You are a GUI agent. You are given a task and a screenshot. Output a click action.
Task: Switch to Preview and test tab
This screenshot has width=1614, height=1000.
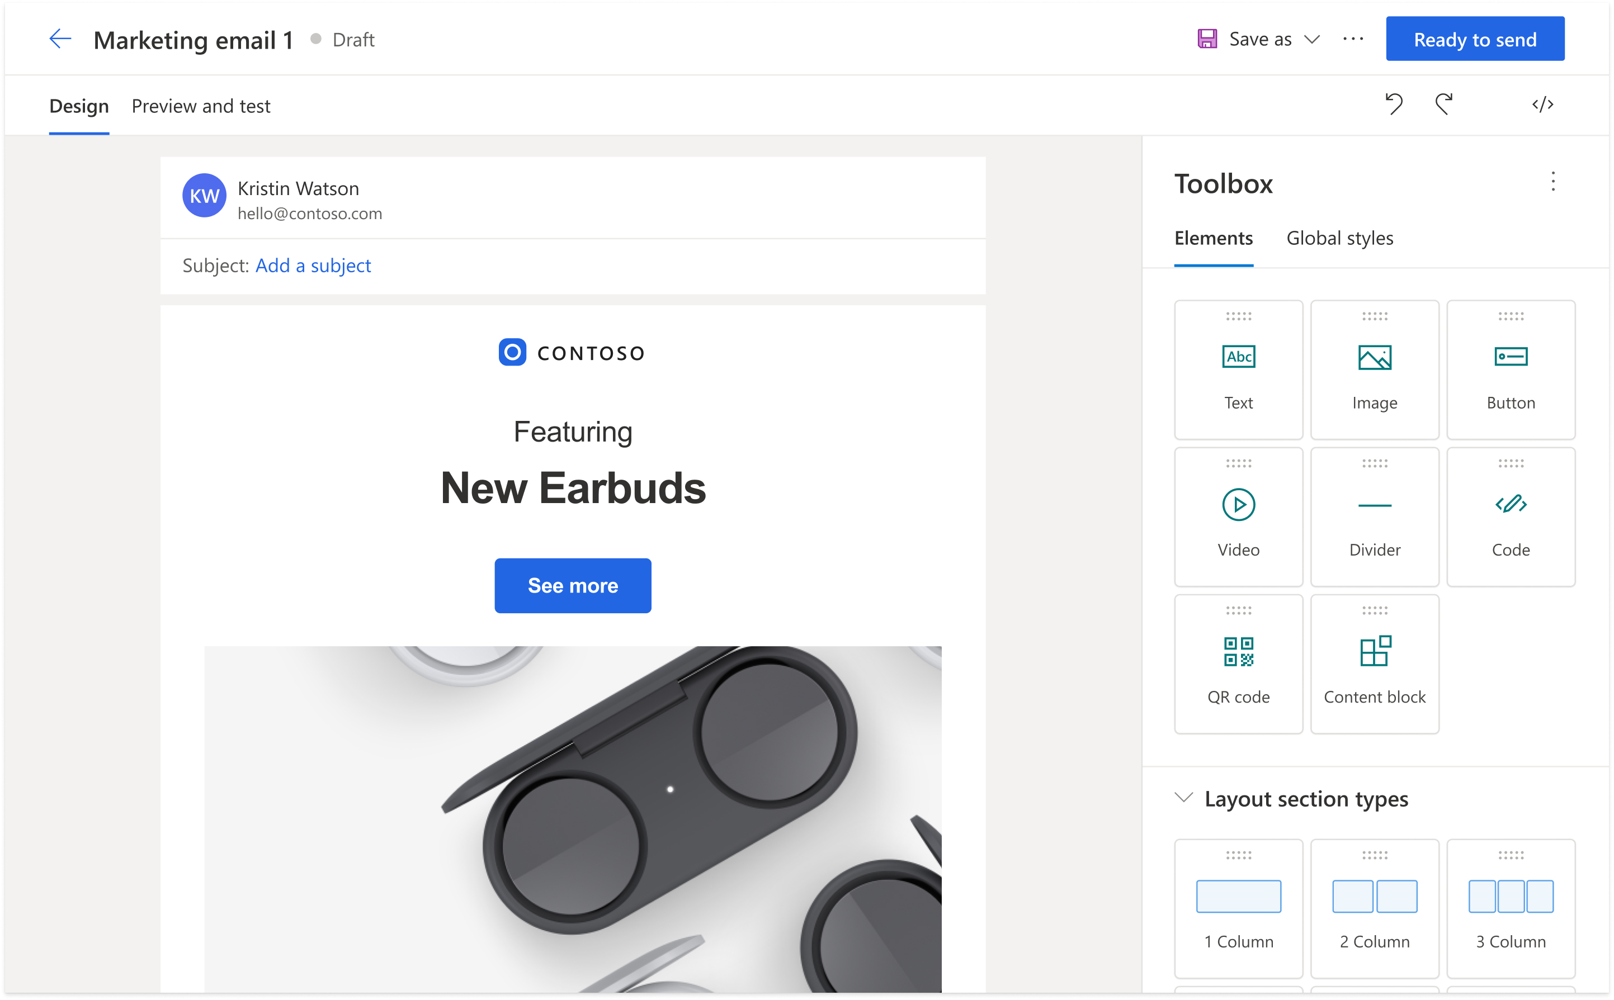202,106
